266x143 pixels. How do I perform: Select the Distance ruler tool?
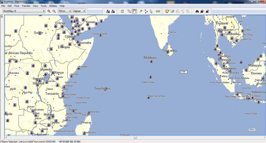(158, 11)
